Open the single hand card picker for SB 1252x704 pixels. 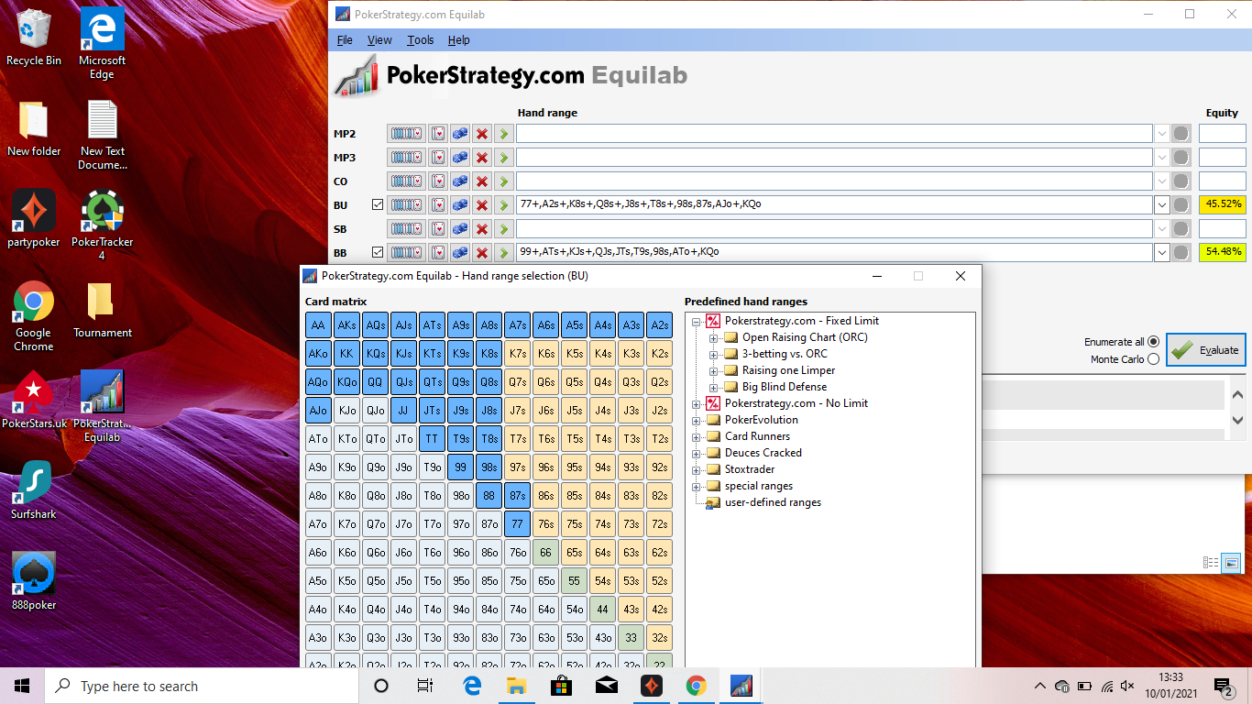click(438, 229)
